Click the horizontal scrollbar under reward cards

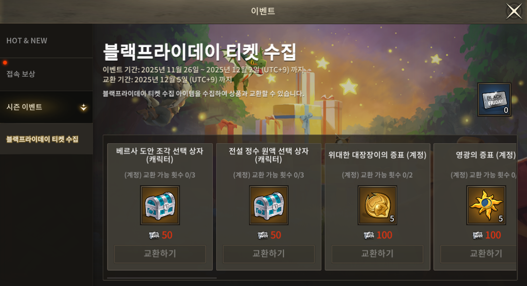click(x=162, y=278)
